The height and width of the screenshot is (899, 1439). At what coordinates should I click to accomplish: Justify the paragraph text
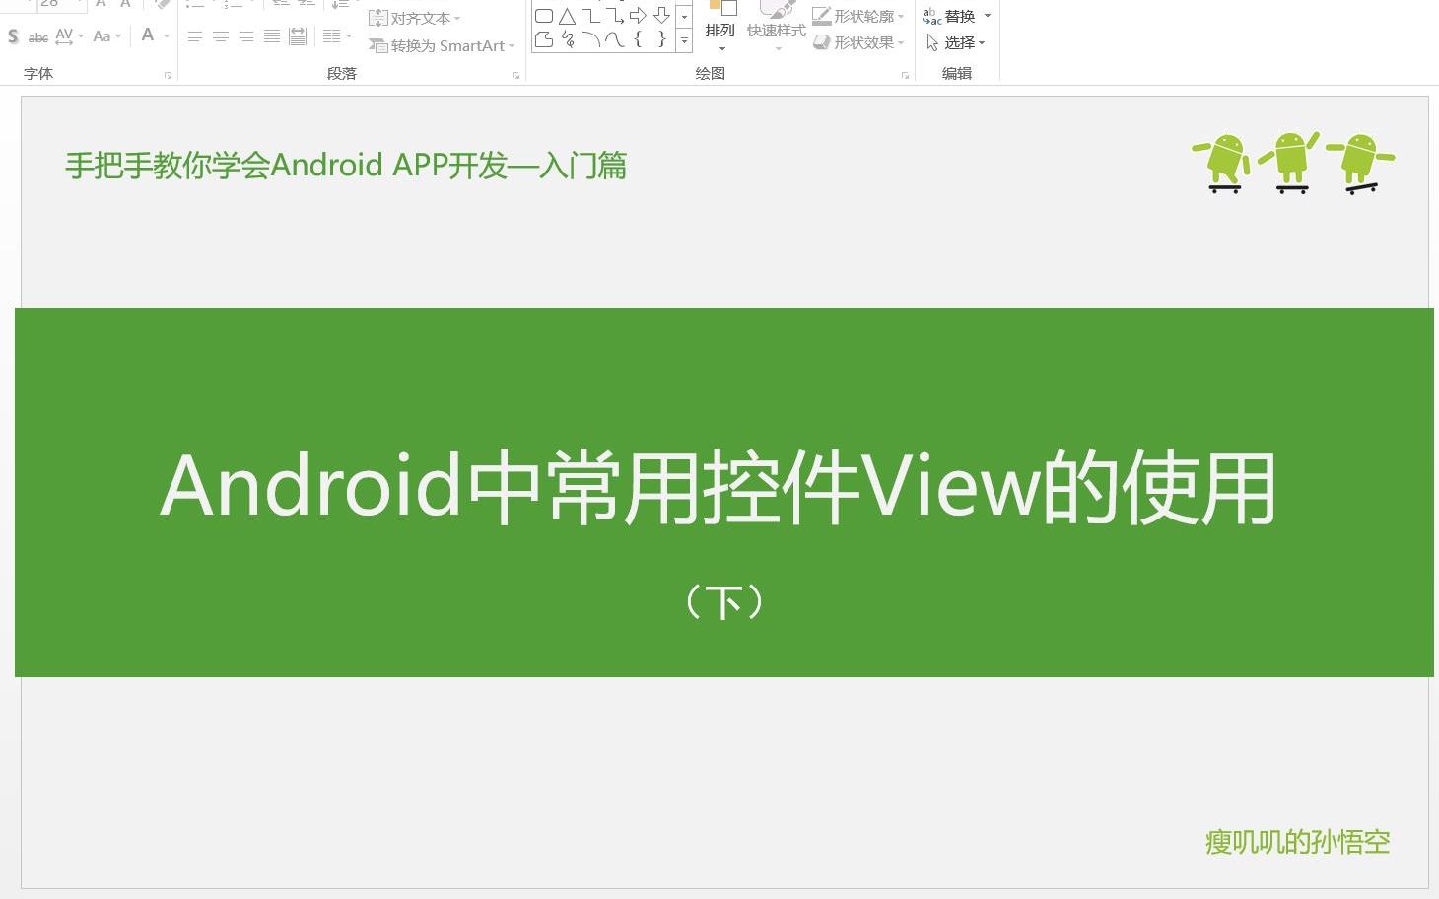272,36
